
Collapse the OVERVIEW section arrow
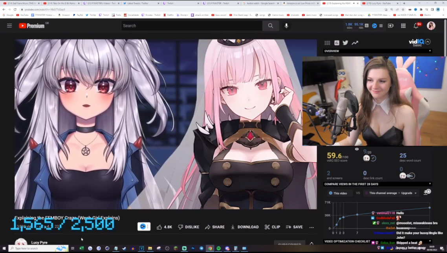pos(430,51)
